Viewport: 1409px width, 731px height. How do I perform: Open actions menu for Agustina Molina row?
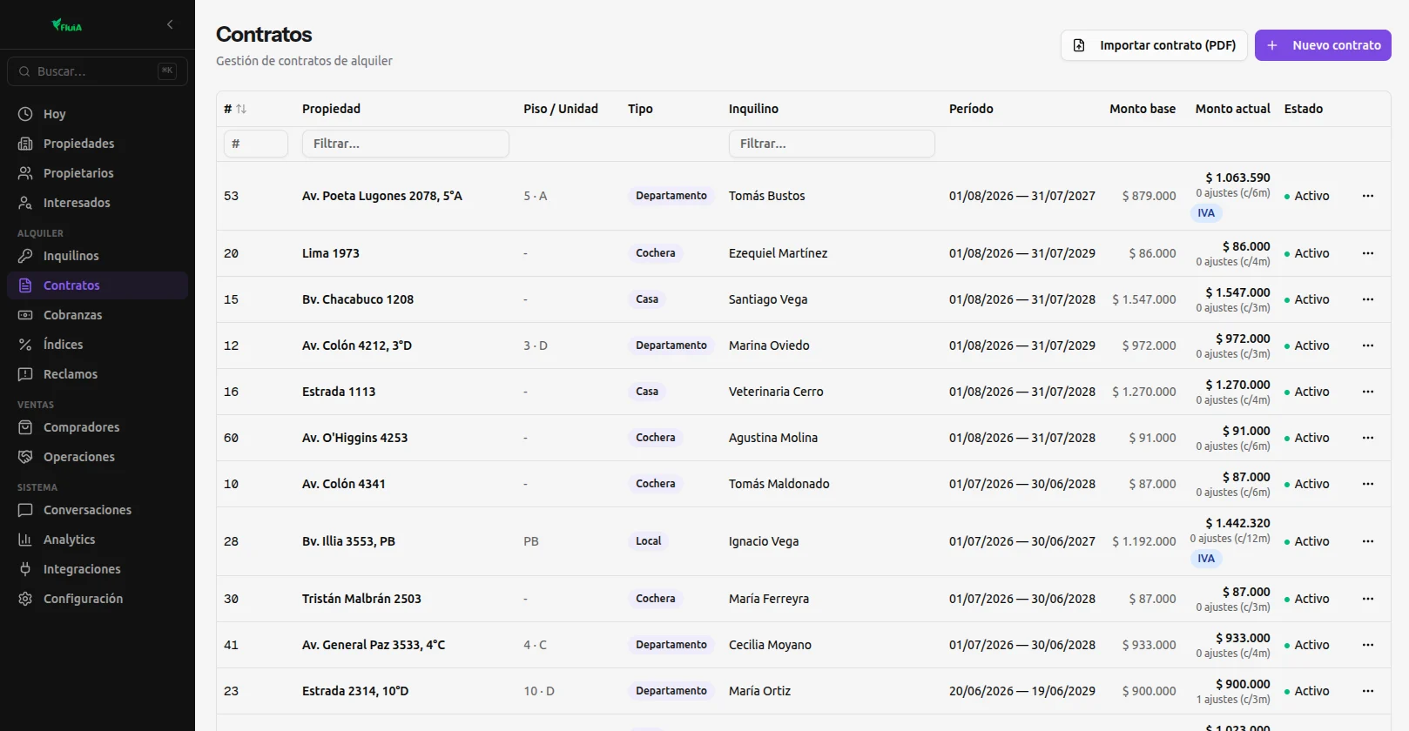tap(1368, 438)
